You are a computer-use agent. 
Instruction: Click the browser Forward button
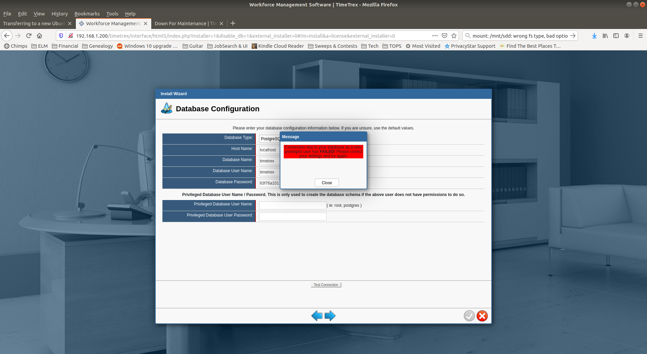[18, 36]
